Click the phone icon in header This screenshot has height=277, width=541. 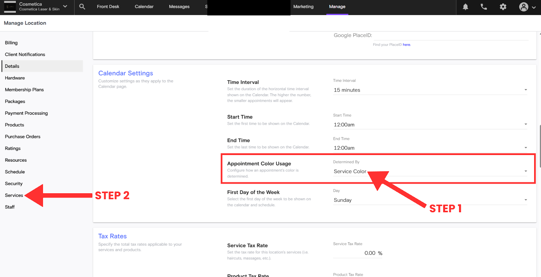484,7
